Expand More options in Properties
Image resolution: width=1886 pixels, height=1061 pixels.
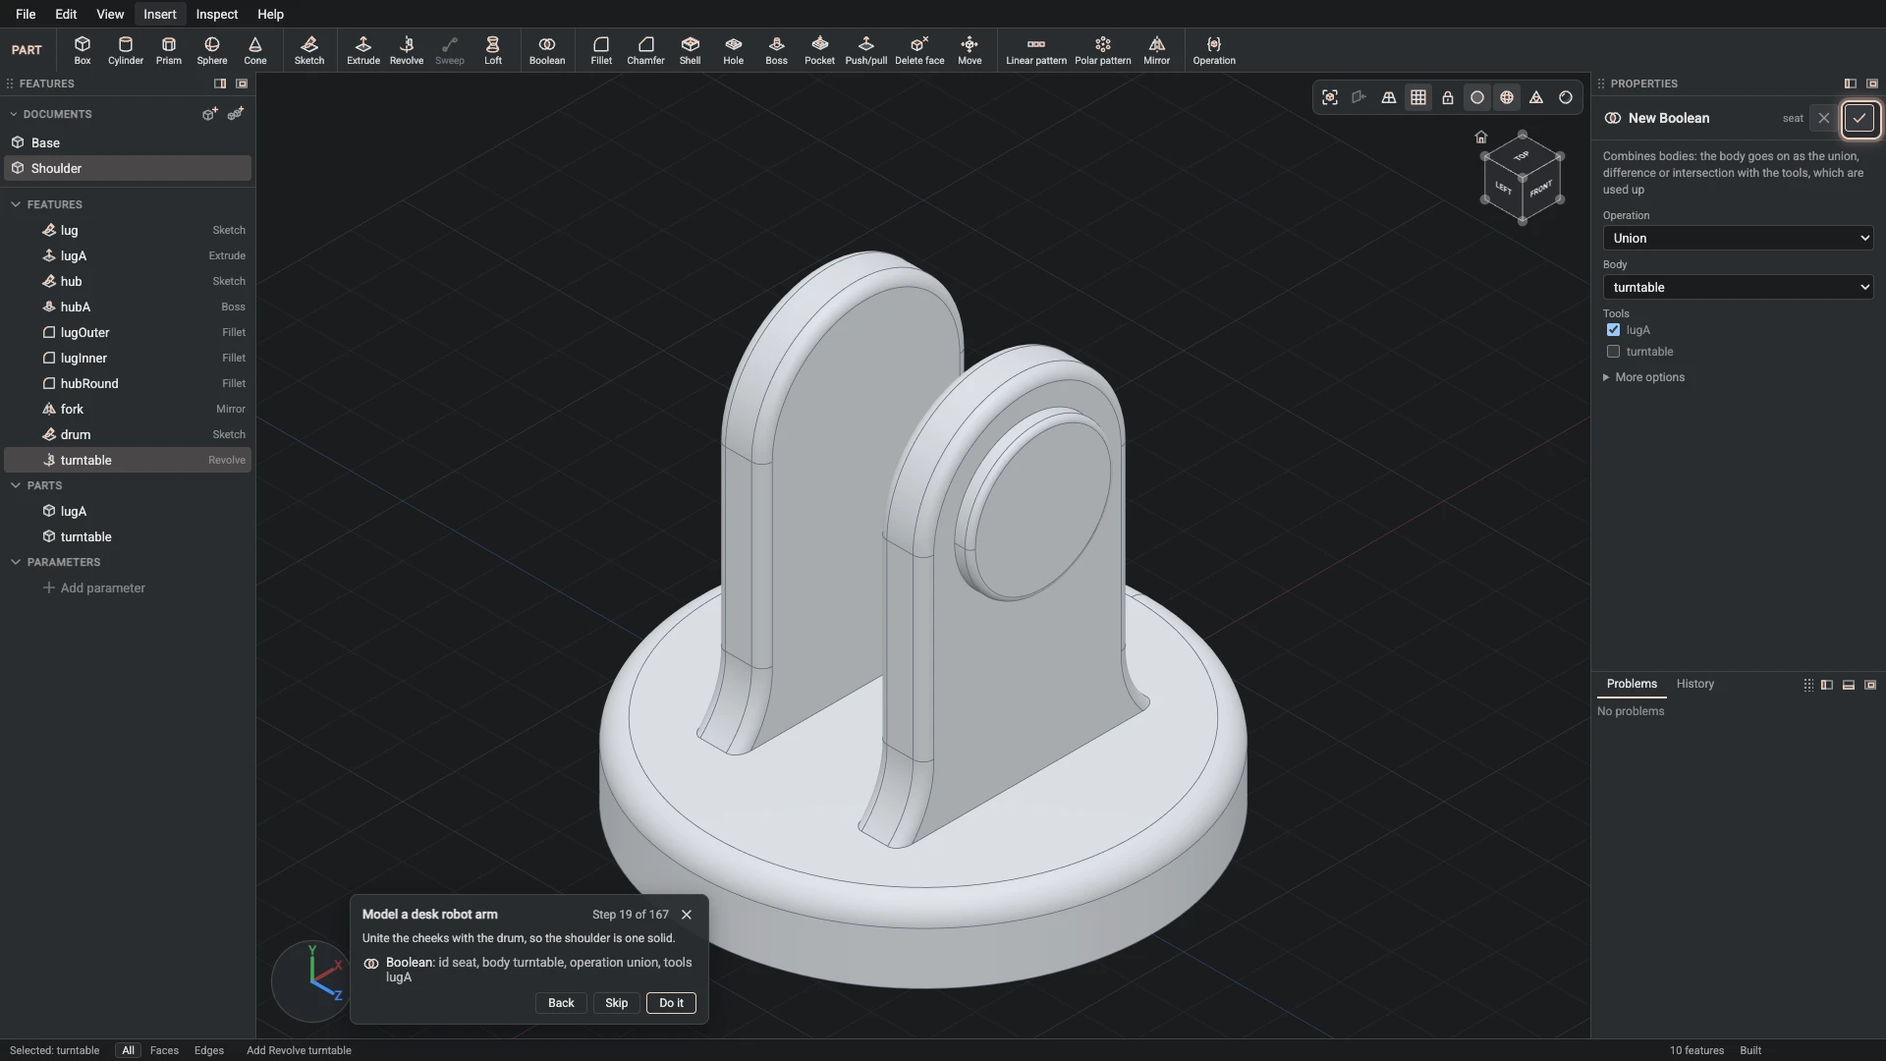(1644, 377)
